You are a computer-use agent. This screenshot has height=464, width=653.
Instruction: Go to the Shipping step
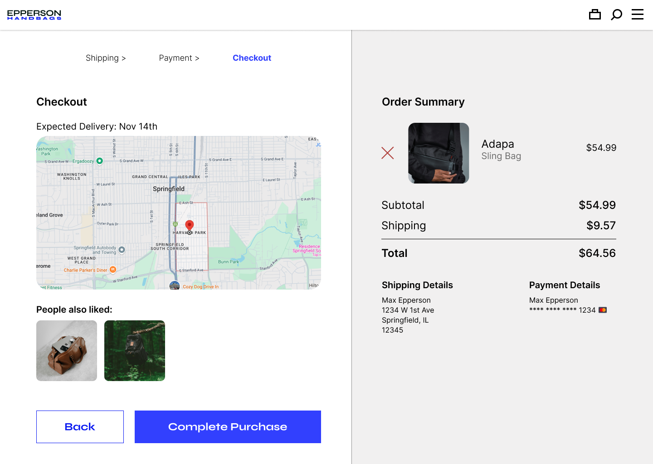(x=106, y=58)
